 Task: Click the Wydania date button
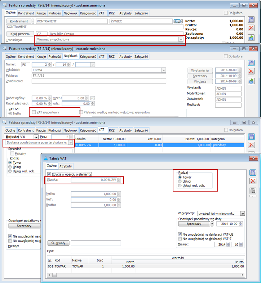pos(200,81)
